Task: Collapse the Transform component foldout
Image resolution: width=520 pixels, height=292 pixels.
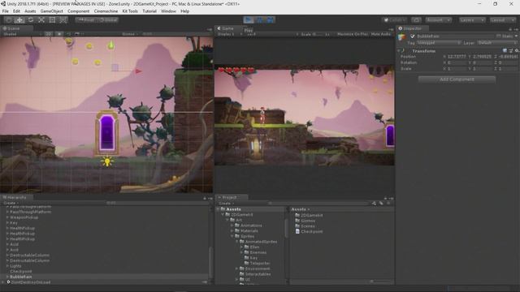Action: (x=399, y=51)
